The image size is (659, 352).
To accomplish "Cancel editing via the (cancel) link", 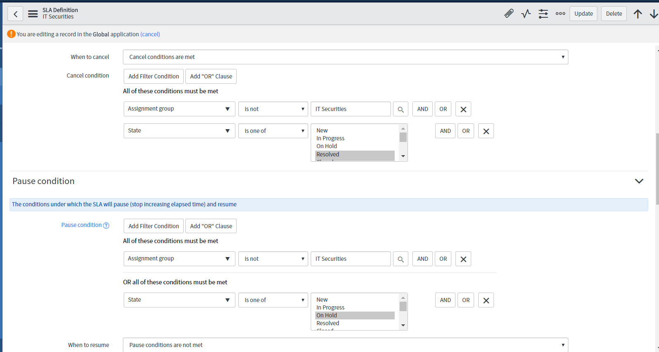I will [150, 34].
